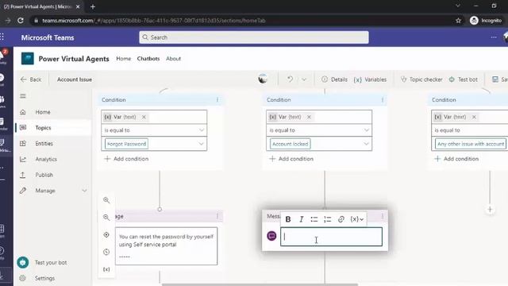Recenter the canvas with target icon
This screenshot has height=286, width=508.
[106, 234]
